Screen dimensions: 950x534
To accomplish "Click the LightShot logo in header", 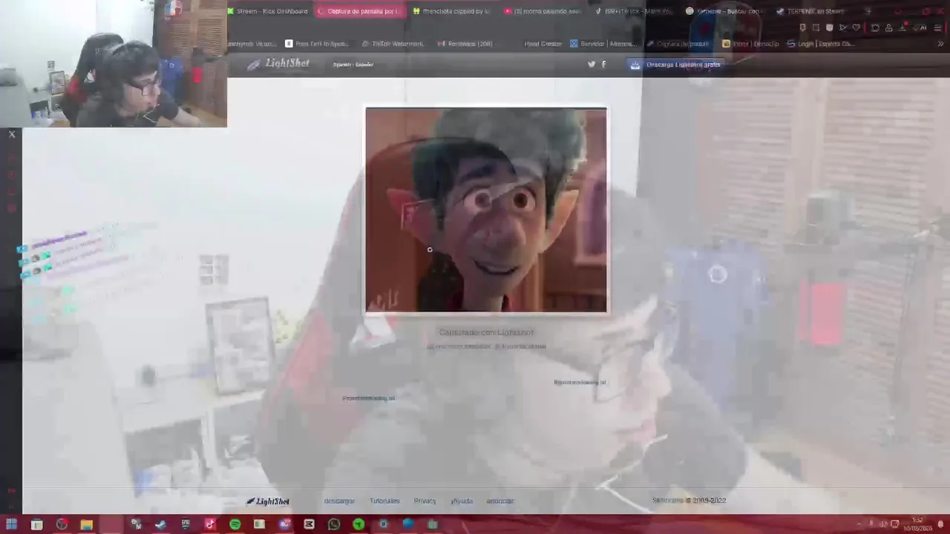I will (x=278, y=64).
